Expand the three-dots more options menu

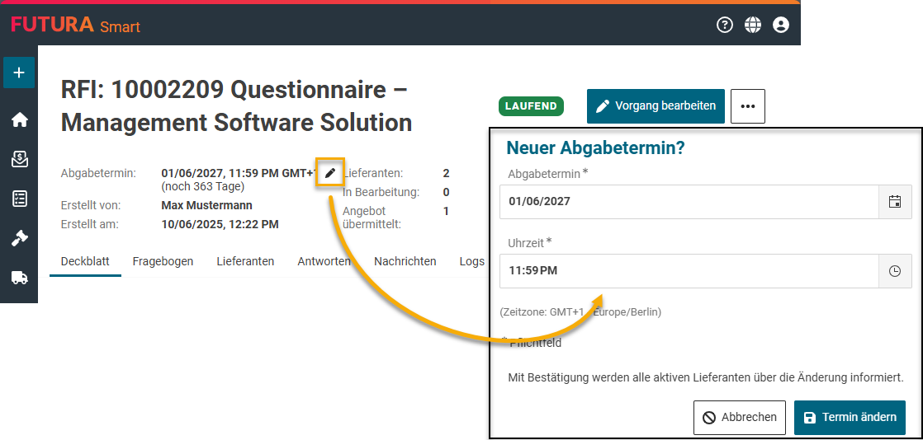click(x=748, y=106)
